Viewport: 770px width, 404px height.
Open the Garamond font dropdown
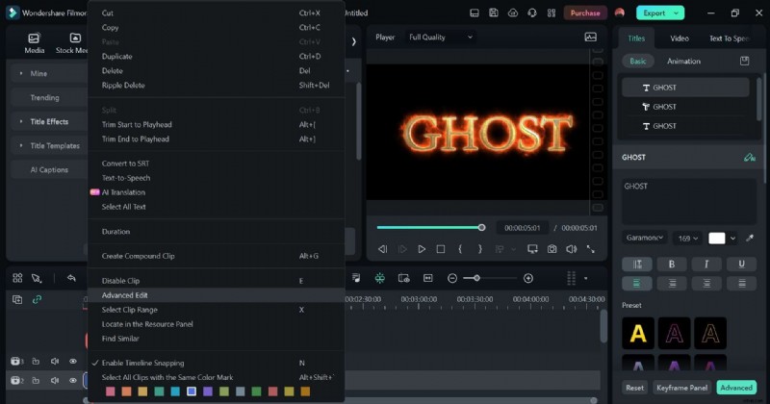pos(643,238)
